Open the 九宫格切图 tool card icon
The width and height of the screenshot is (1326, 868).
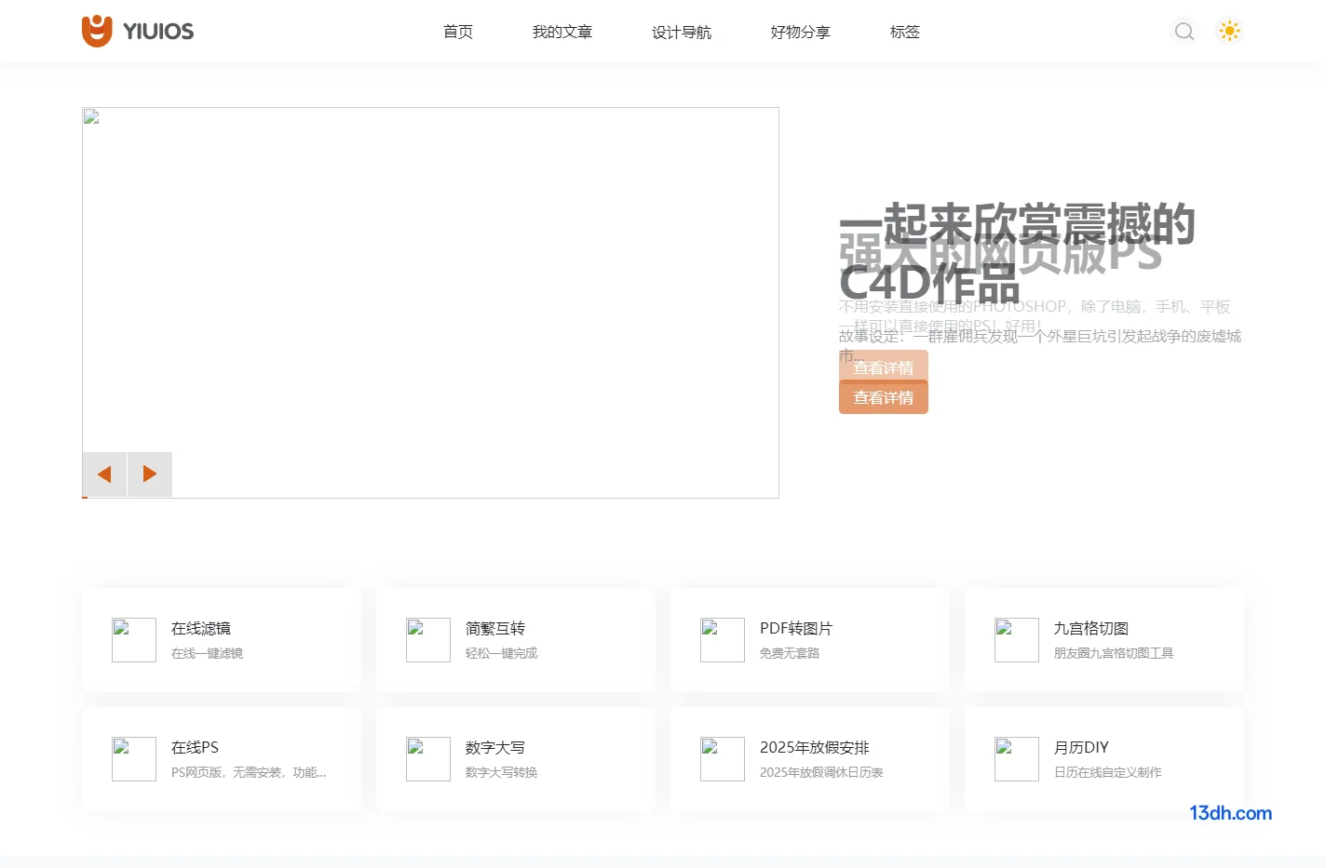(x=1017, y=640)
